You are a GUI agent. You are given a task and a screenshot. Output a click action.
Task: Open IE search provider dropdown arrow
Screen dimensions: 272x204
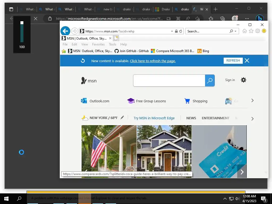(235, 31)
